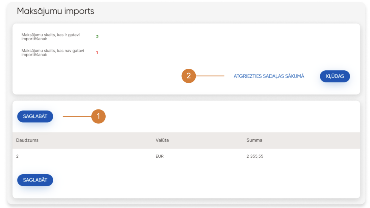
Task: Click the orange callout marker numbered 2
Action: [189, 76]
